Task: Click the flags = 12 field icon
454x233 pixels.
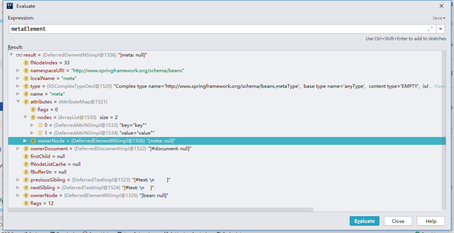Action: (x=26, y=203)
